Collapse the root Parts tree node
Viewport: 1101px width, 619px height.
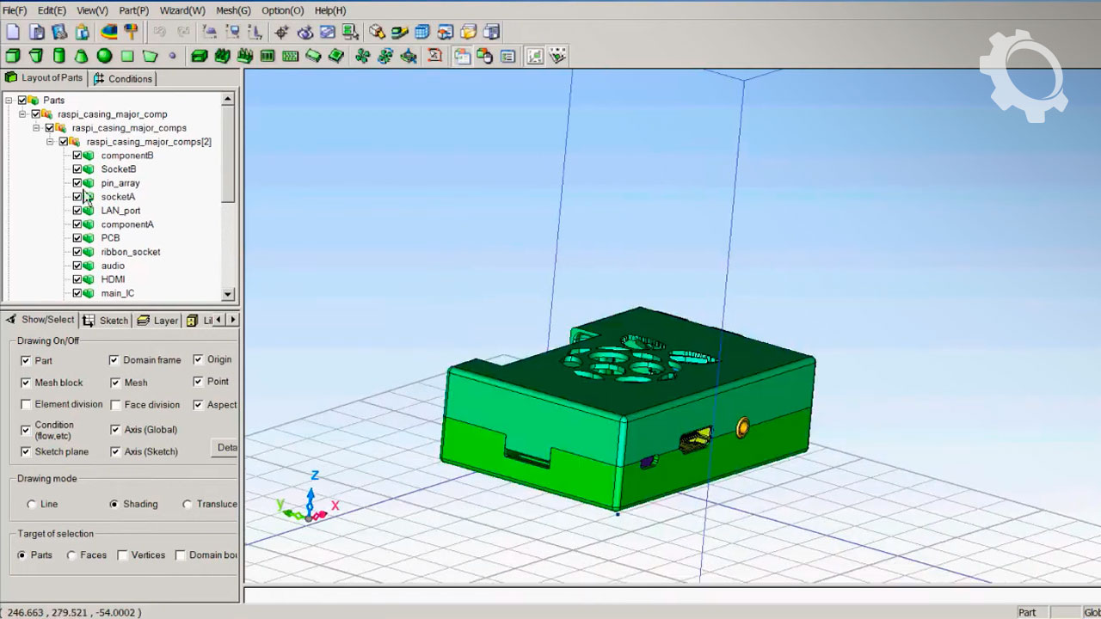point(9,101)
